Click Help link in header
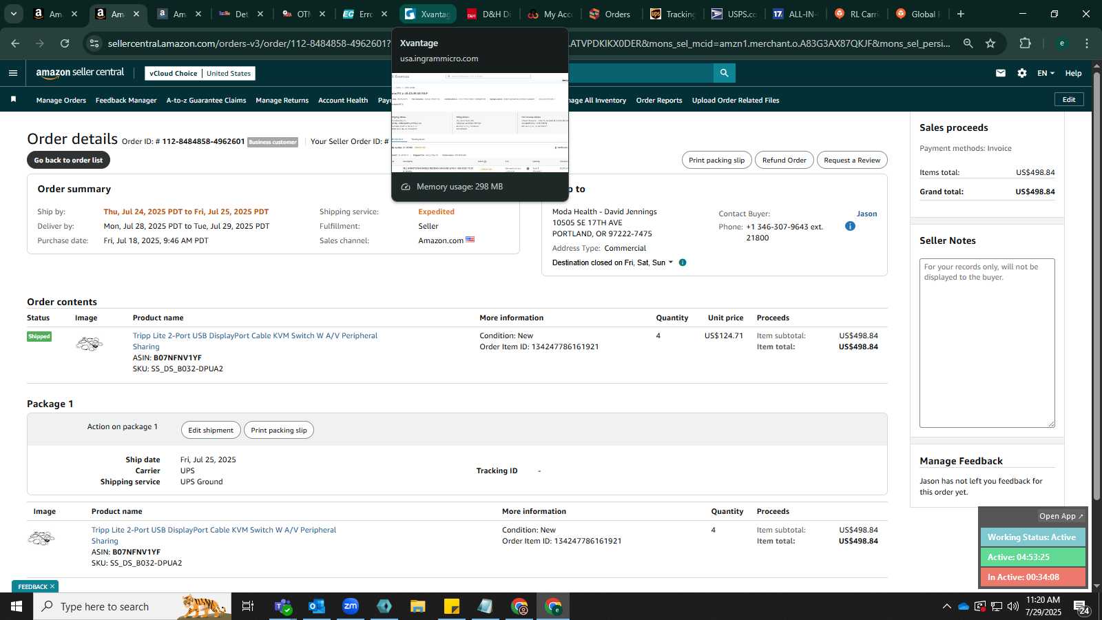1102x620 pixels. pyautogui.click(x=1073, y=73)
